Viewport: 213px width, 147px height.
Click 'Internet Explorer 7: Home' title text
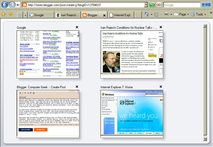[x=117, y=87]
